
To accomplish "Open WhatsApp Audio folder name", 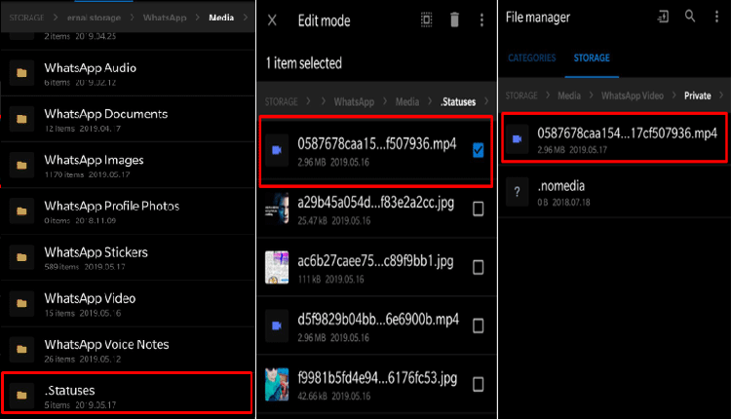I will pyautogui.click(x=91, y=68).
